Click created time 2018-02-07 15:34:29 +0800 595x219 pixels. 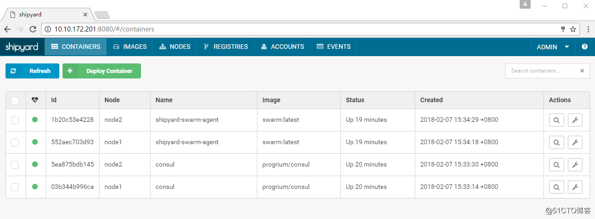459,120
